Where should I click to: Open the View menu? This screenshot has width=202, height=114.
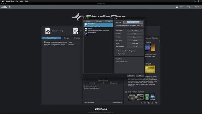pyautogui.click(x=21, y=1)
